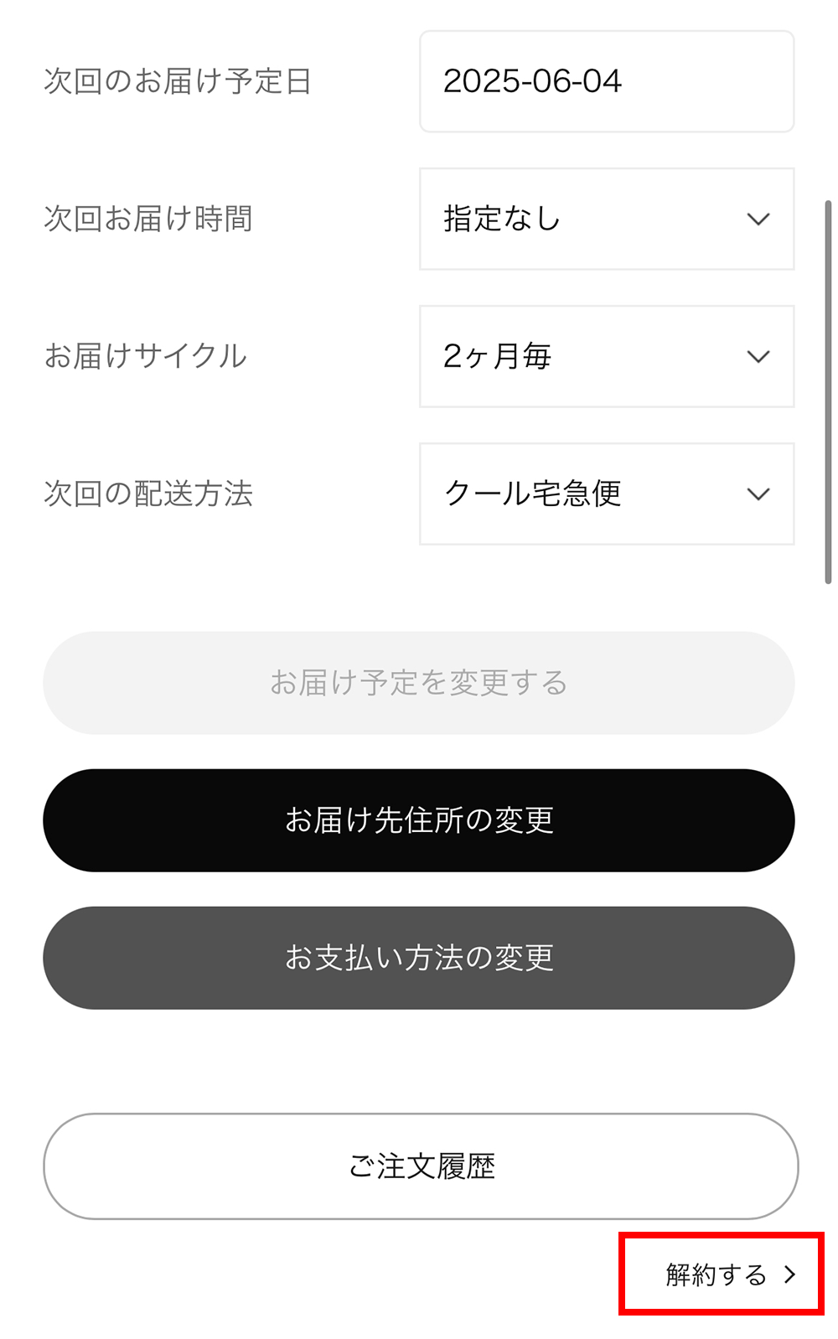Click the 解約する cancellation link
838x1339 pixels.
pos(716,1274)
